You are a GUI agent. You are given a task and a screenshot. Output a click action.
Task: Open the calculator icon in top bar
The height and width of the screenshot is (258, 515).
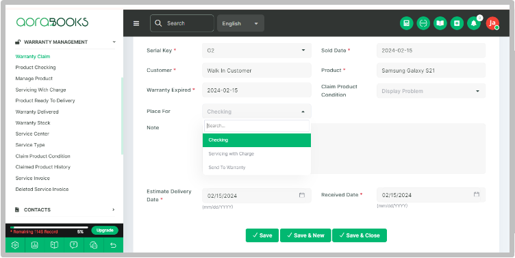click(406, 23)
